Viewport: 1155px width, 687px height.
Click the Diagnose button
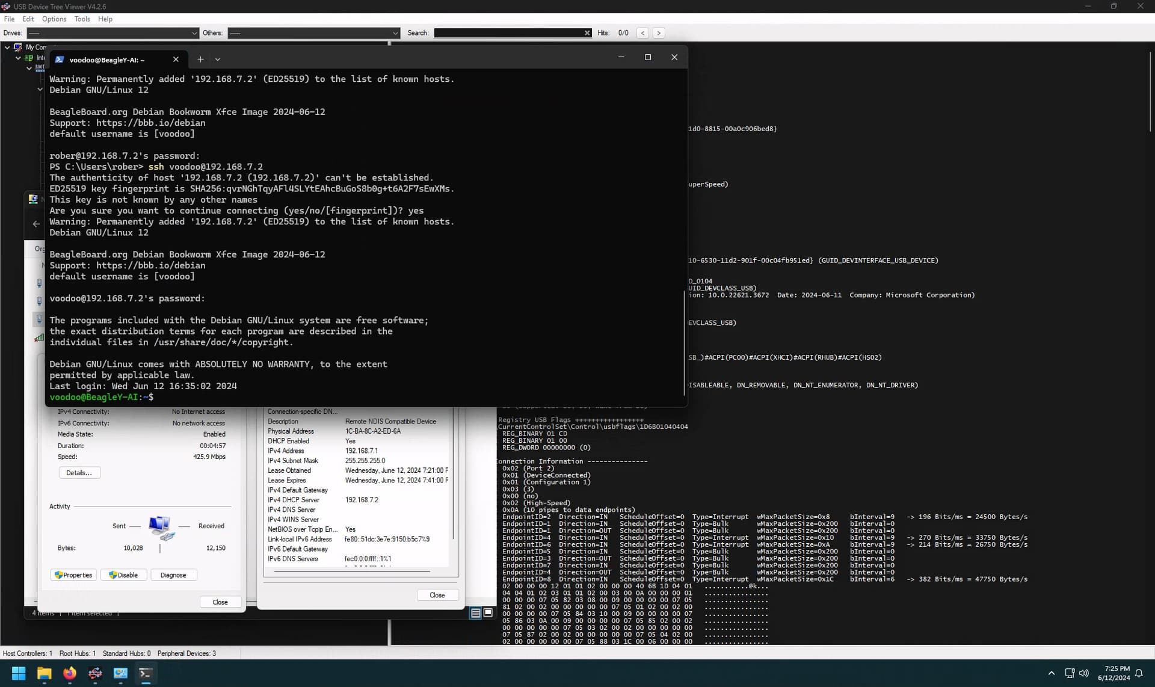pyautogui.click(x=173, y=575)
